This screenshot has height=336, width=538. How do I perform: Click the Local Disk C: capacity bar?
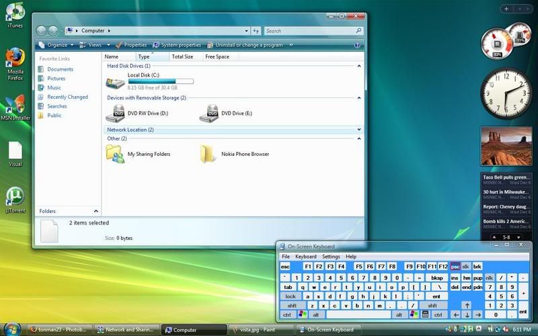(161, 81)
